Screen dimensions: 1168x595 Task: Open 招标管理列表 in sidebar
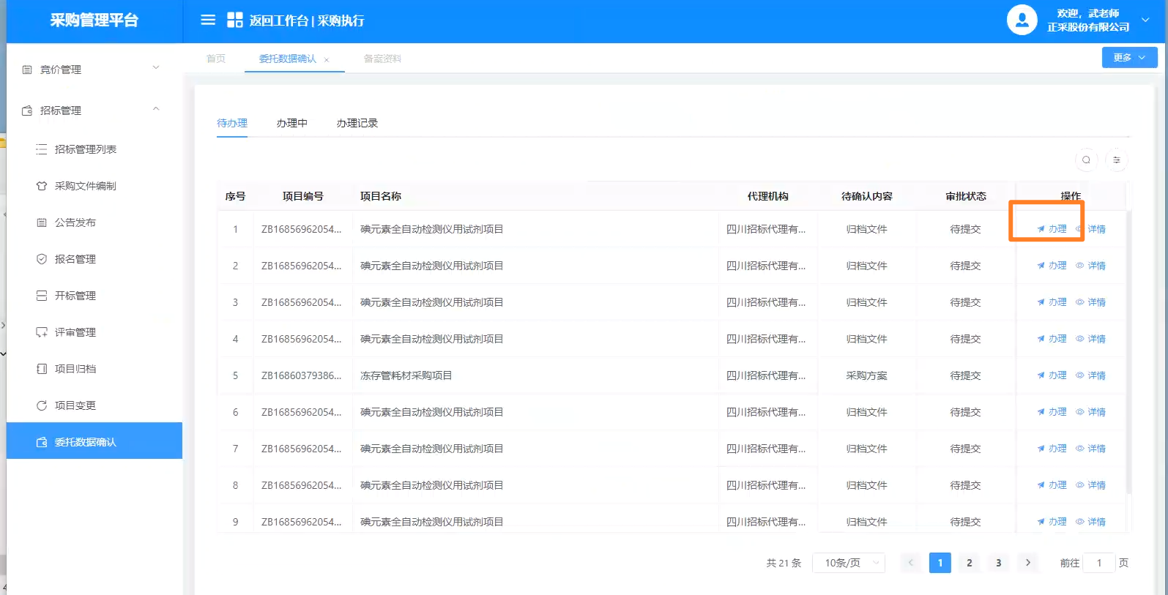85,149
